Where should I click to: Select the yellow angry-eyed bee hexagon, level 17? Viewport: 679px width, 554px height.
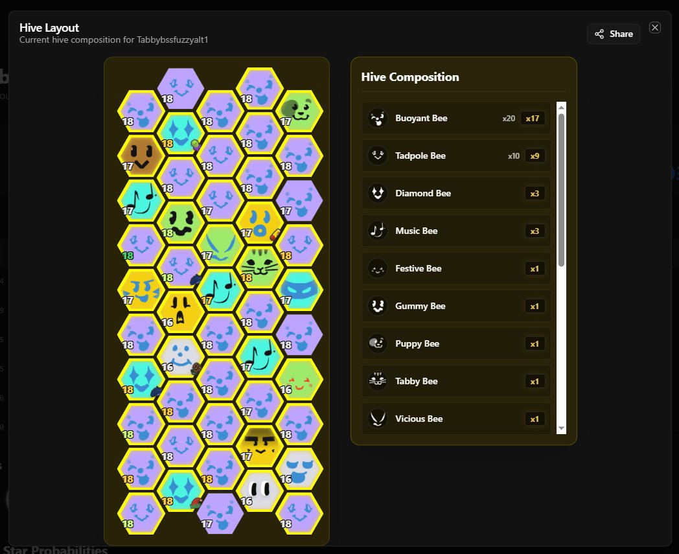(x=141, y=290)
